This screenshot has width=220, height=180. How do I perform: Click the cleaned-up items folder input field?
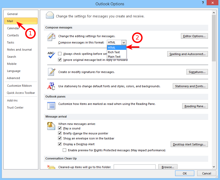[135, 167]
